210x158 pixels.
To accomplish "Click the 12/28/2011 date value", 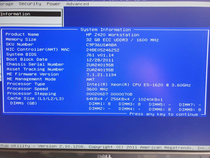I will click(x=100, y=60).
